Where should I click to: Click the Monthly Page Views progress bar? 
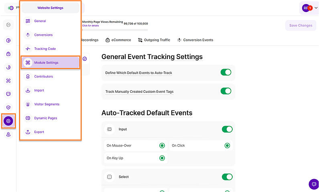click(115, 30)
